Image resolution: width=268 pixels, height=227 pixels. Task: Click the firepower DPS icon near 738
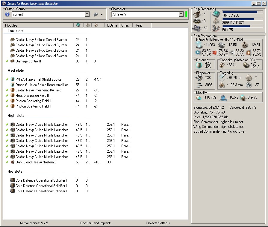(199, 78)
